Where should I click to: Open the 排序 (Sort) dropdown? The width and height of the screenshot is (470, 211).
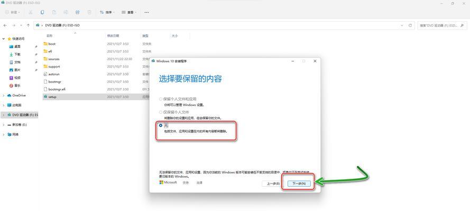pos(107,12)
